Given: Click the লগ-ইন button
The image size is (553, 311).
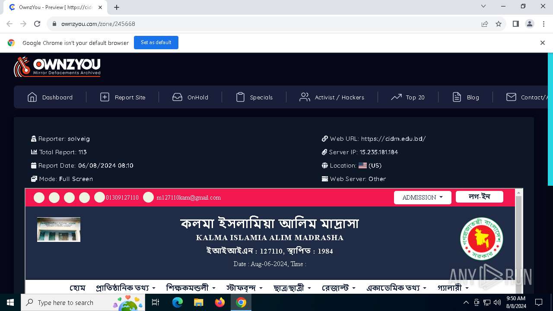Looking at the screenshot, I should [480, 197].
